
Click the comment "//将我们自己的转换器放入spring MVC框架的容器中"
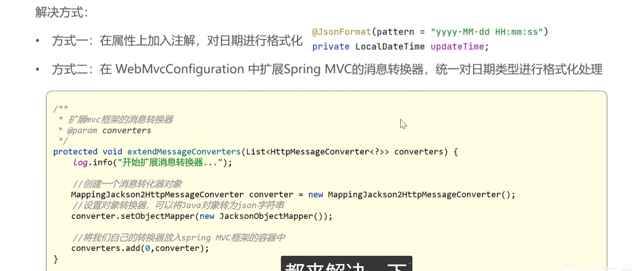[x=179, y=238]
